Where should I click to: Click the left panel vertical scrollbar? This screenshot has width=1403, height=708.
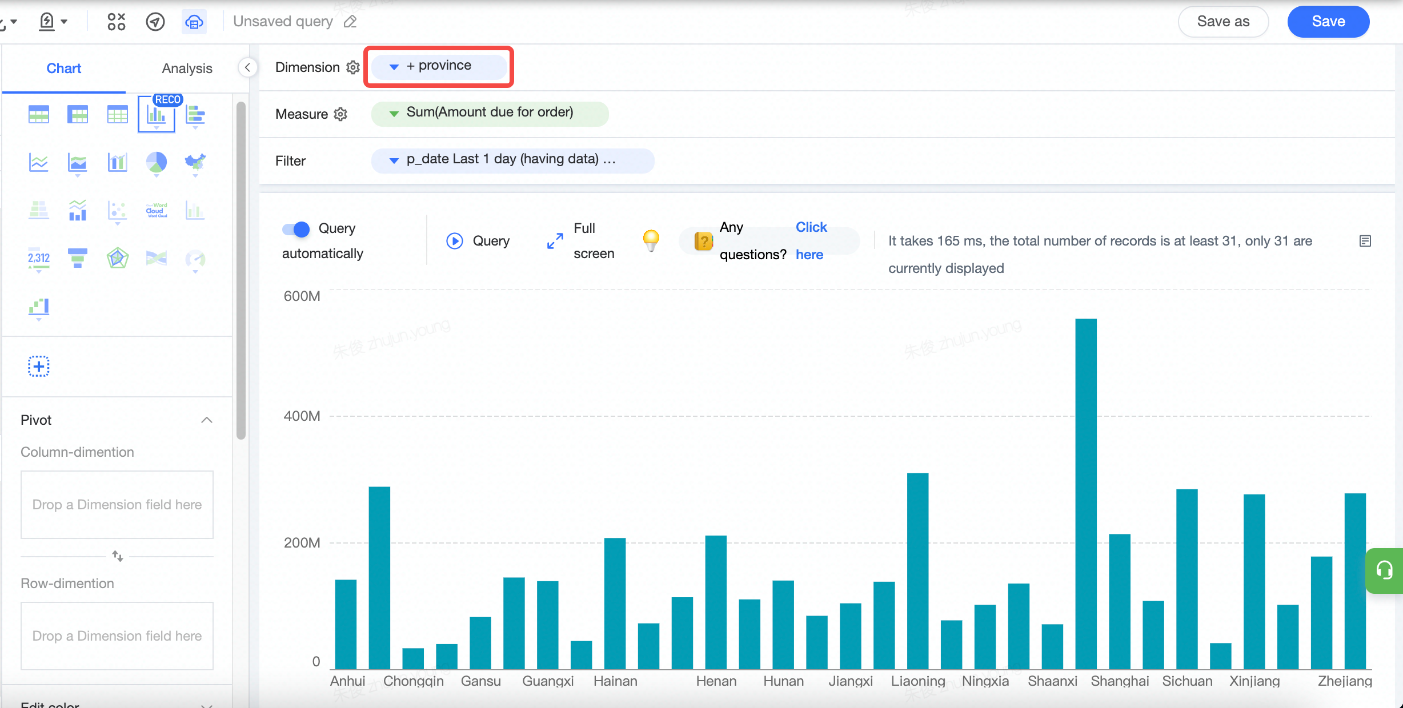[241, 270]
